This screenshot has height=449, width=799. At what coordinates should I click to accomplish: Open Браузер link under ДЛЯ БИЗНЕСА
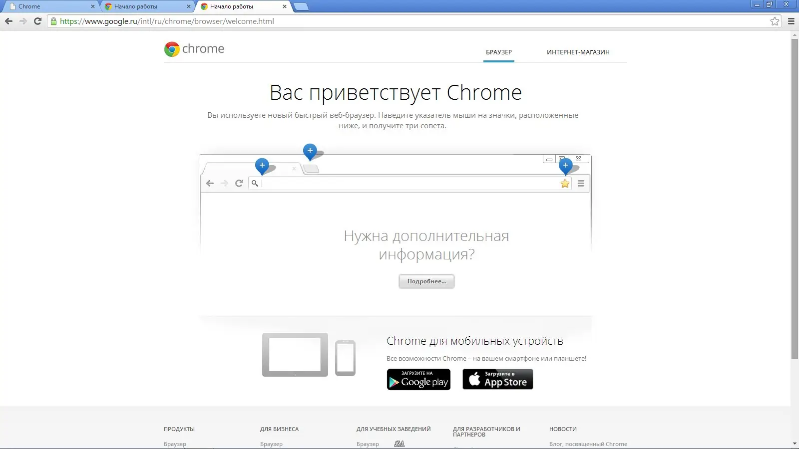pyautogui.click(x=271, y=444)
